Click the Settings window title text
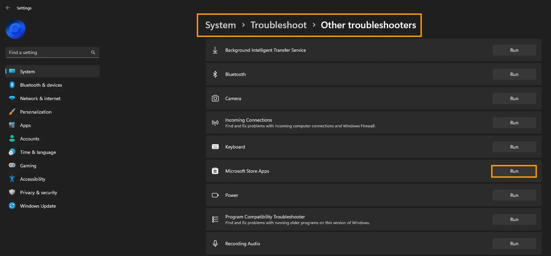Screen dimensions: 551x256 tap(24, 8)
